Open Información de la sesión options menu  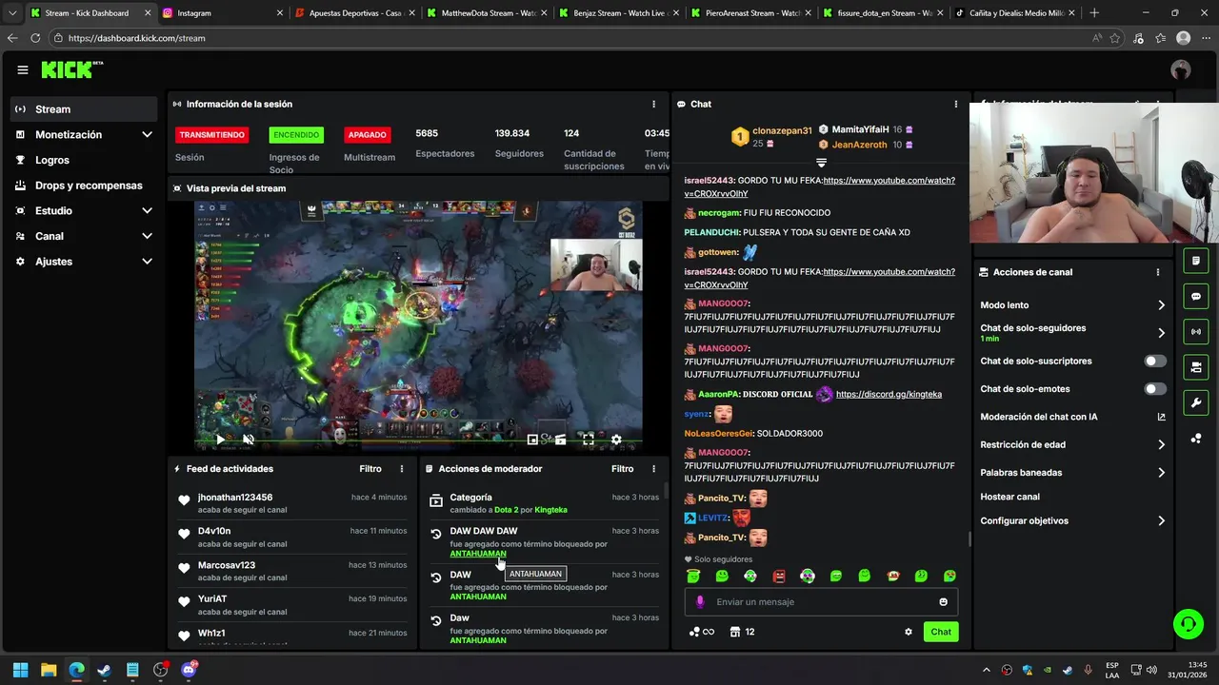point(653,104)
